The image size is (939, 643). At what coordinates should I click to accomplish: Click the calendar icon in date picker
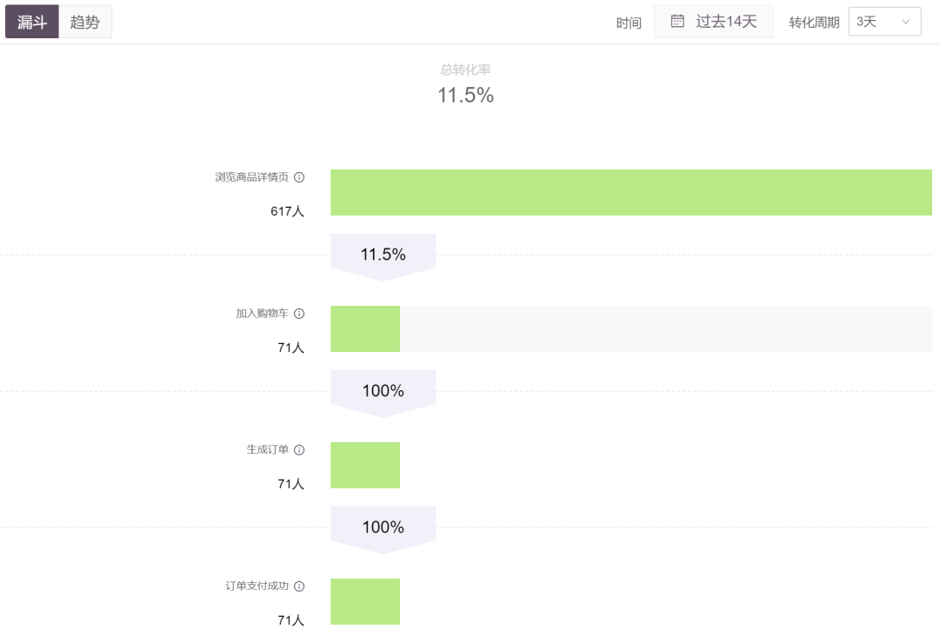pos(678,22)
